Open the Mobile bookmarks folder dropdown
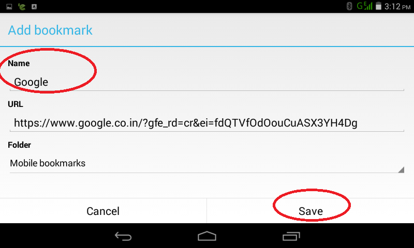This screenshot has width=414, height=248. pos(206,163)
